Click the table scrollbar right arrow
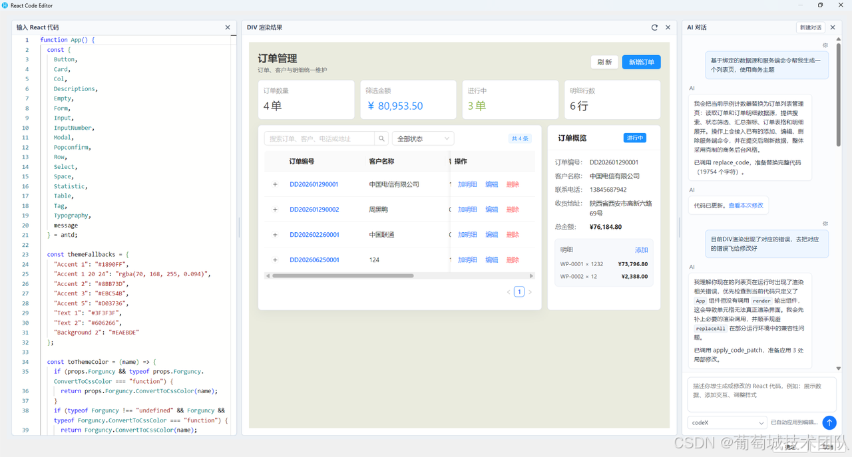 click(x=532, y=275)
